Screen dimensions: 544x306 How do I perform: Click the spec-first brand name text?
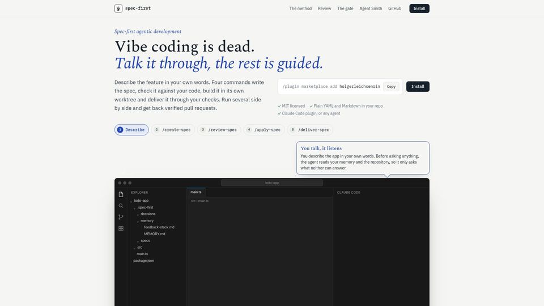click(x=138, y=8)
